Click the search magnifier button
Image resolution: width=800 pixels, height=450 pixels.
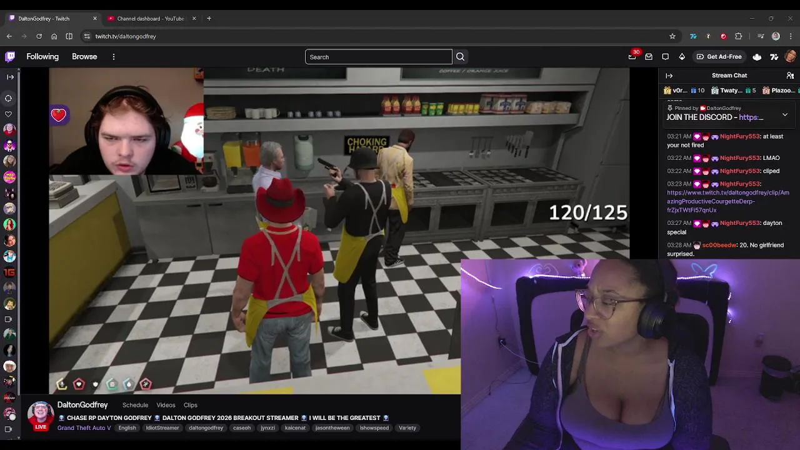coord(460,57)
